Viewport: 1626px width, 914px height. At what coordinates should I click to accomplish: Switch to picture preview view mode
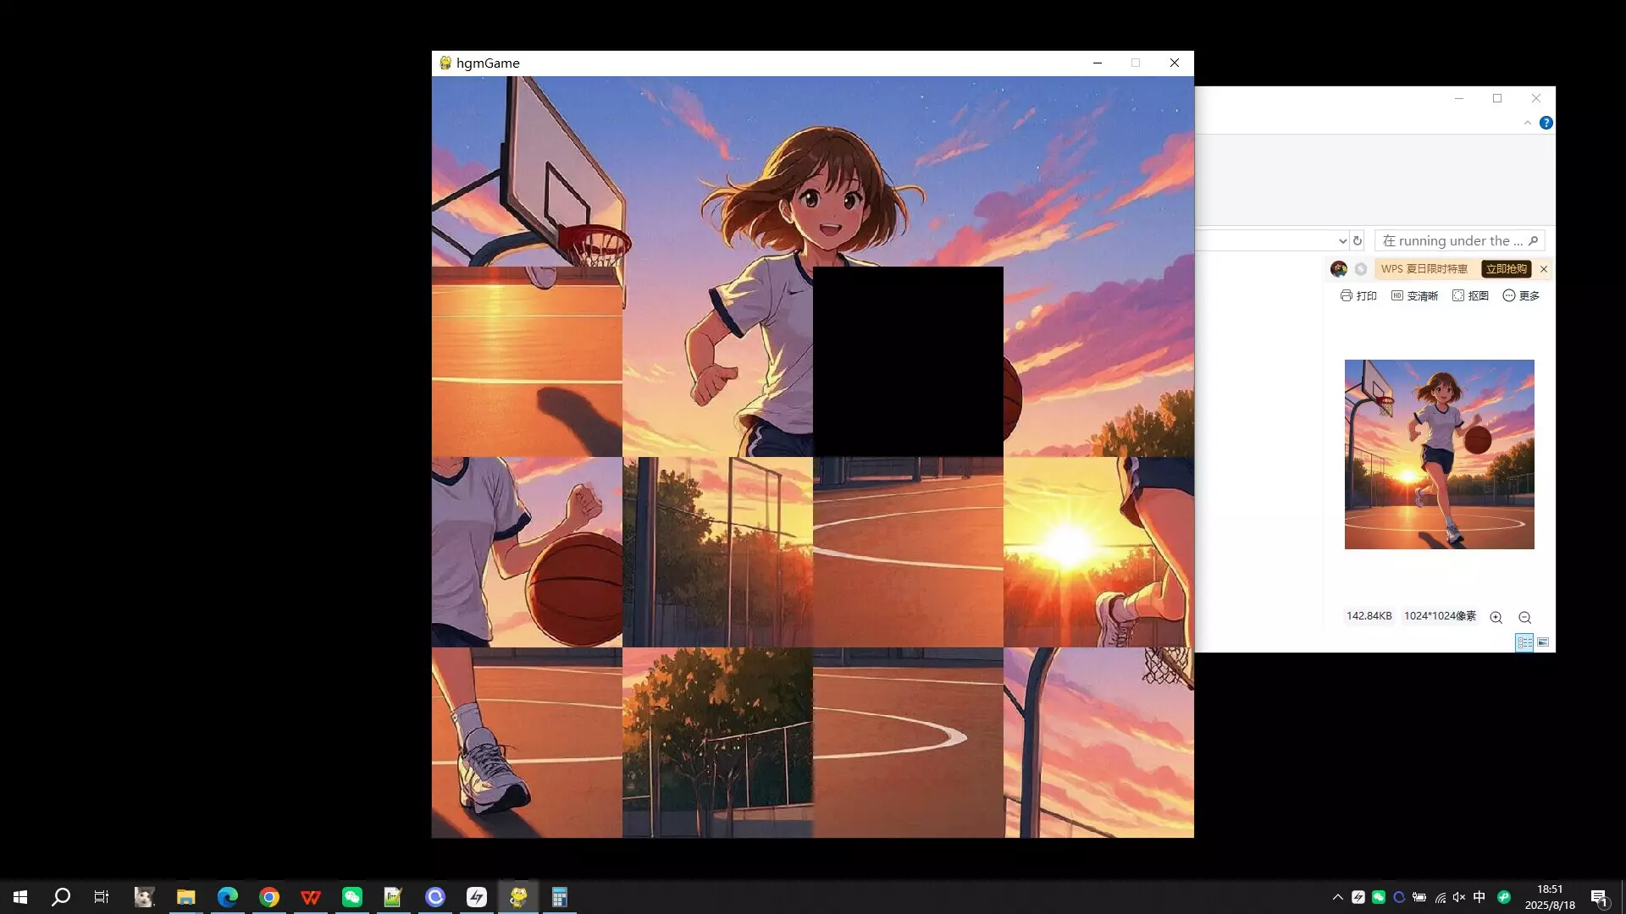point(1545,642)
